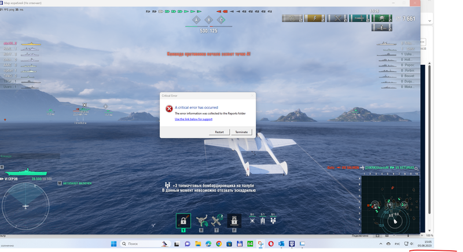Click score text 530:125

pyautogui.click(x=208, y=31)
